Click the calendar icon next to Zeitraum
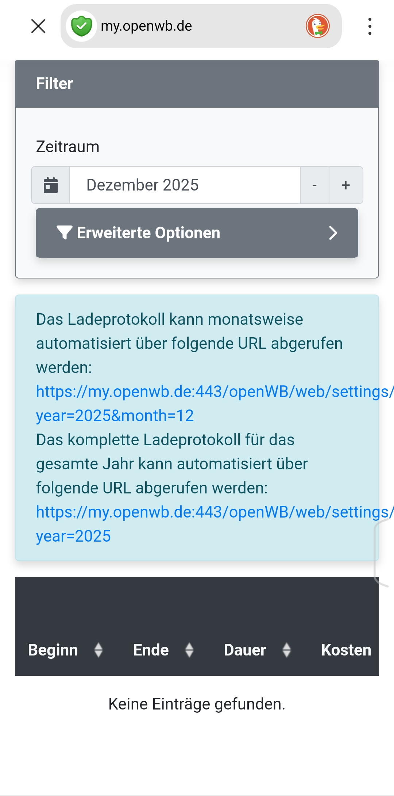The height and width of the screenshot is (796, 394). (51, 185)
